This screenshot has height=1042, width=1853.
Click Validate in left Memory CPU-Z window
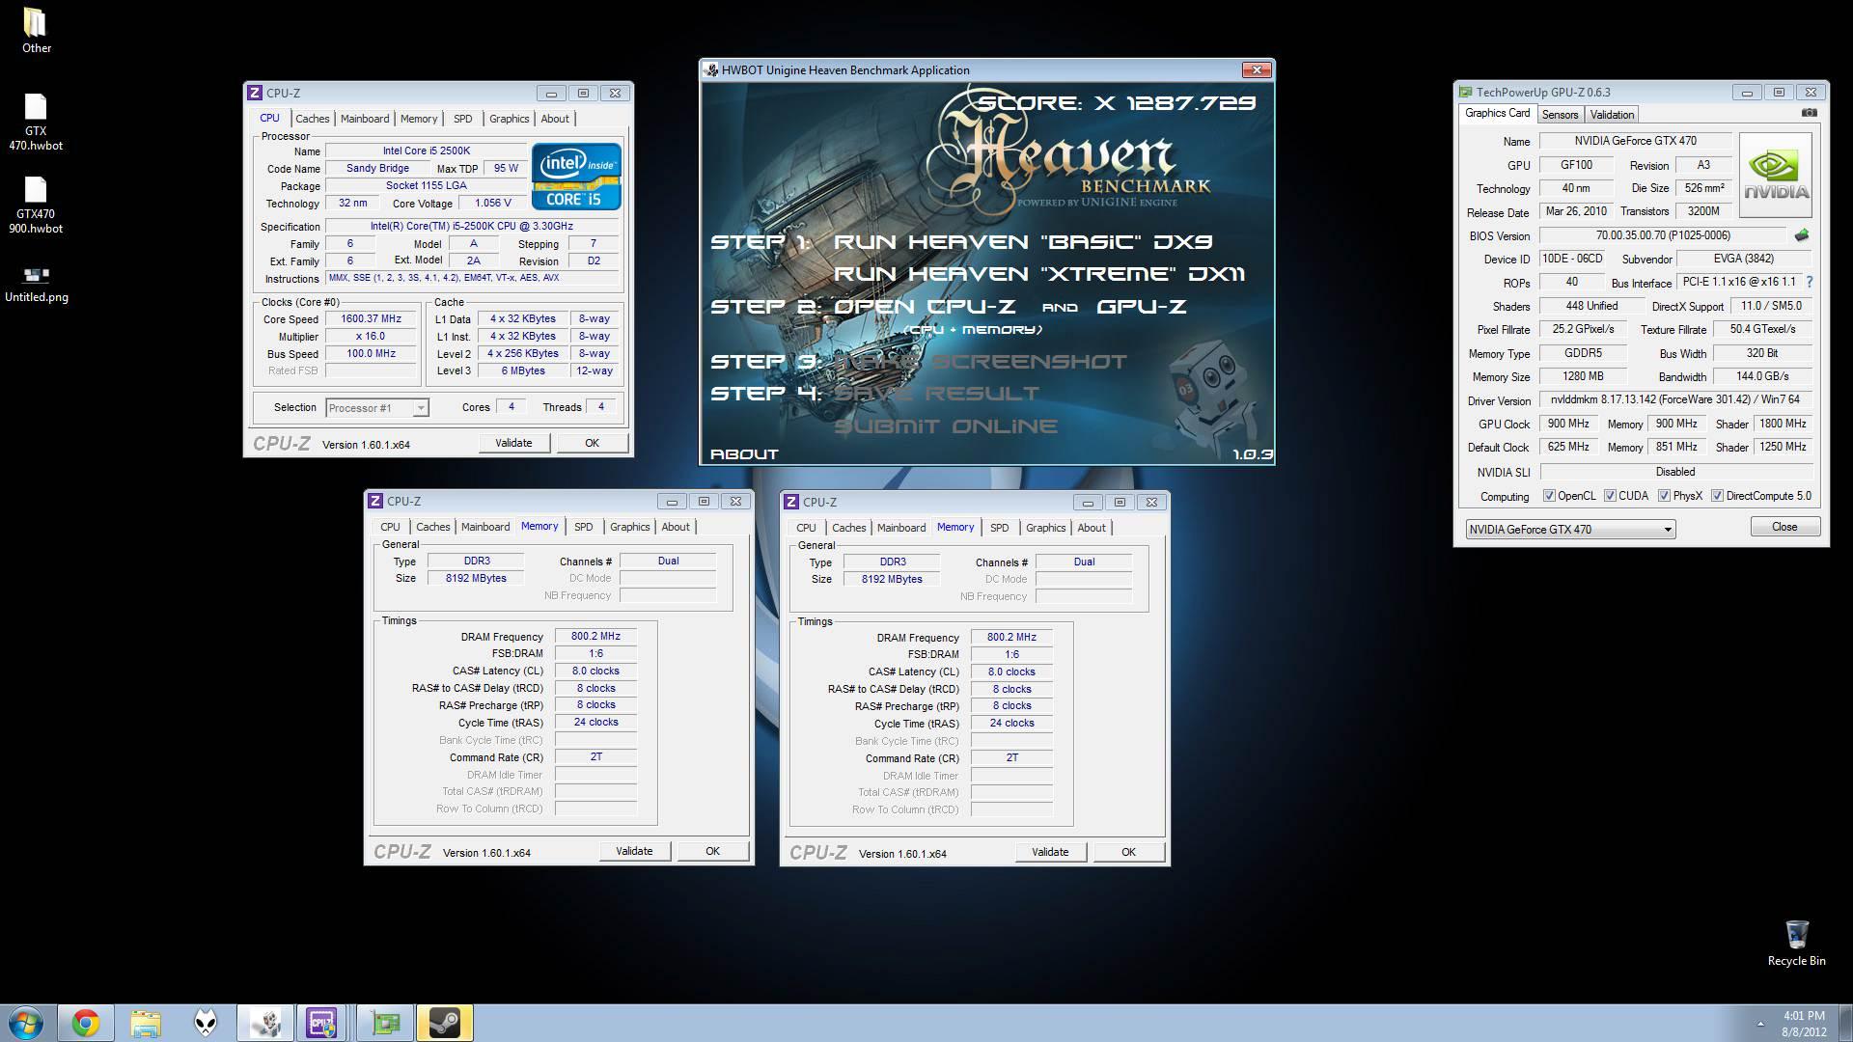[x=634, y=851]
